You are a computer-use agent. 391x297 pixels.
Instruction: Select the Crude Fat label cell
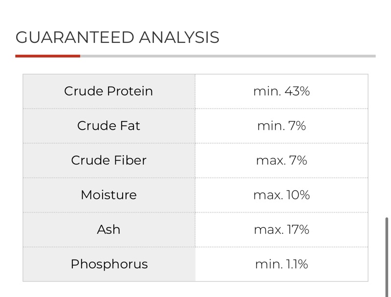click(109, 126)
